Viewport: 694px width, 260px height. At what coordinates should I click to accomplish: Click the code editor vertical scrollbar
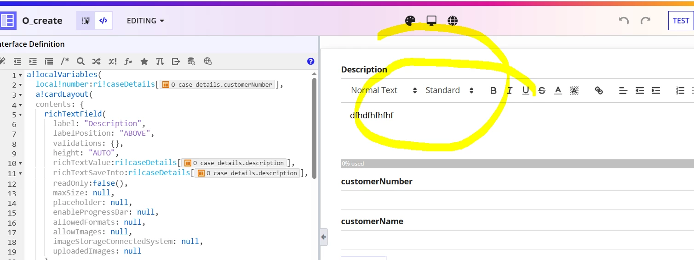click(314, 127)
